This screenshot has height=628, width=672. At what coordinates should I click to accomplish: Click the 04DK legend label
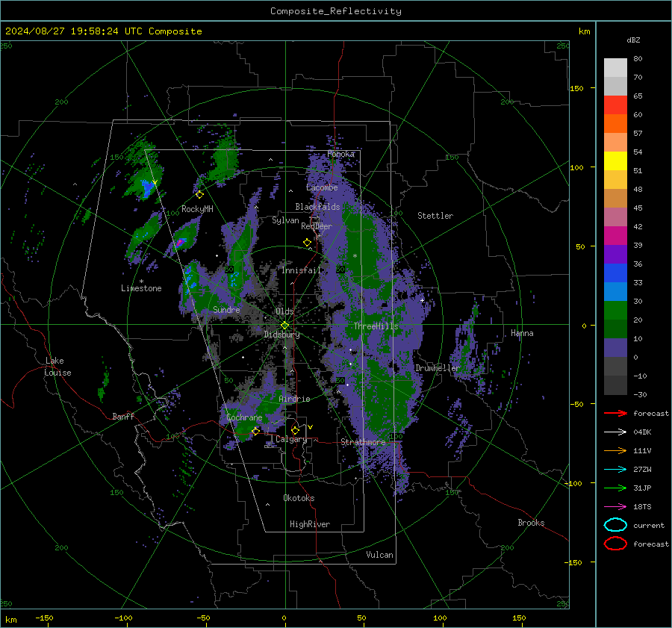[x=642, y=432]
